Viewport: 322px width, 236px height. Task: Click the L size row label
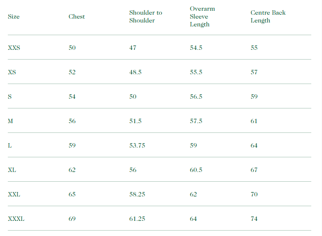pos(10,146)
